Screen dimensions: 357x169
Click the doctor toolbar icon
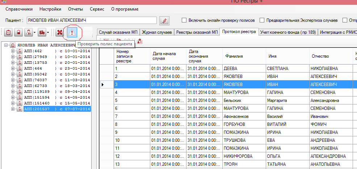29,33
